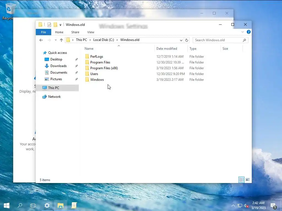
Task: Open the Windows Start menu
Action: coord(7,206)
